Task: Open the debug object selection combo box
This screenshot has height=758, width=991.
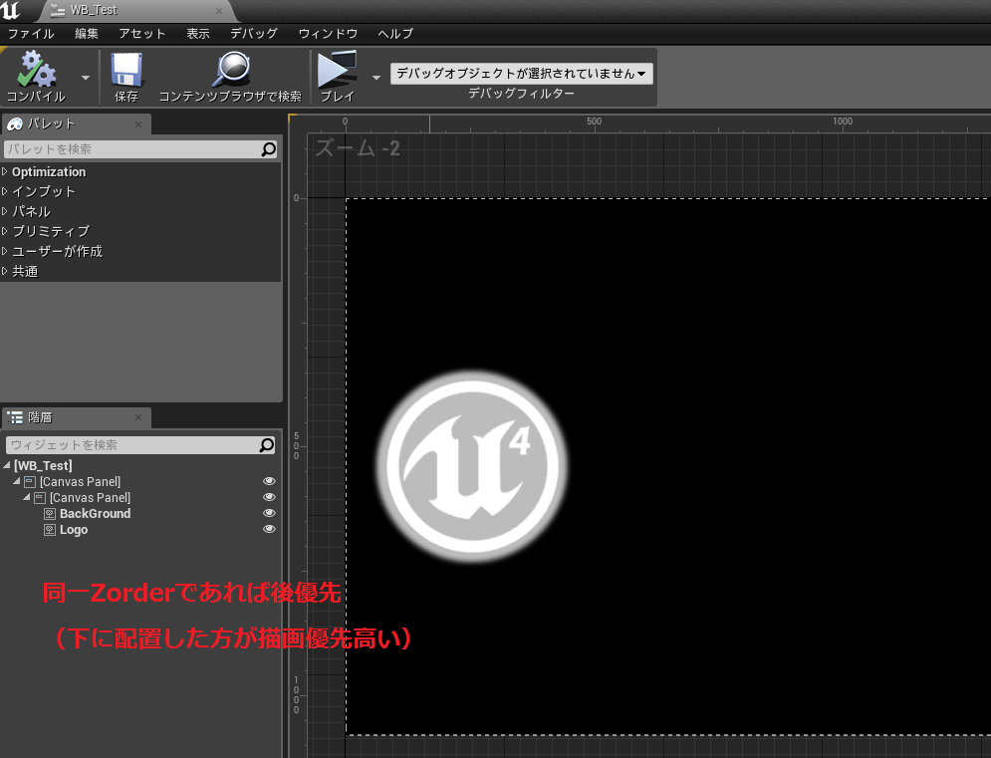Action: click(x=522, y=74)
